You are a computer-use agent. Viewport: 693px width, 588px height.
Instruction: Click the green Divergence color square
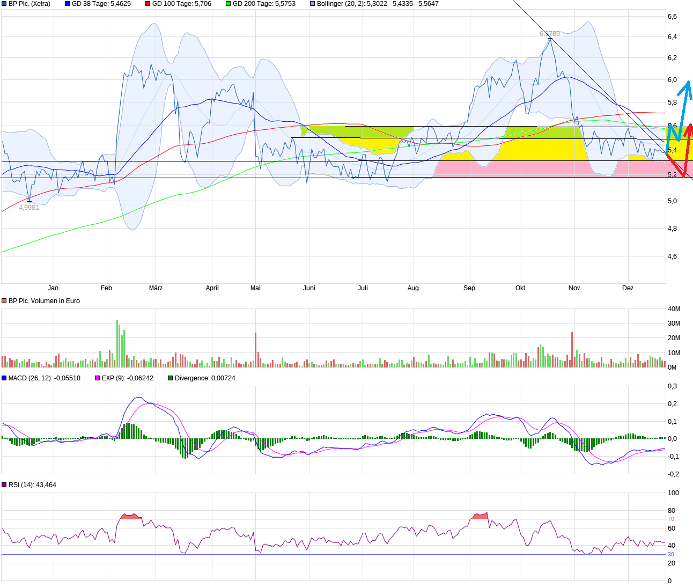click(x=169, y=378)
